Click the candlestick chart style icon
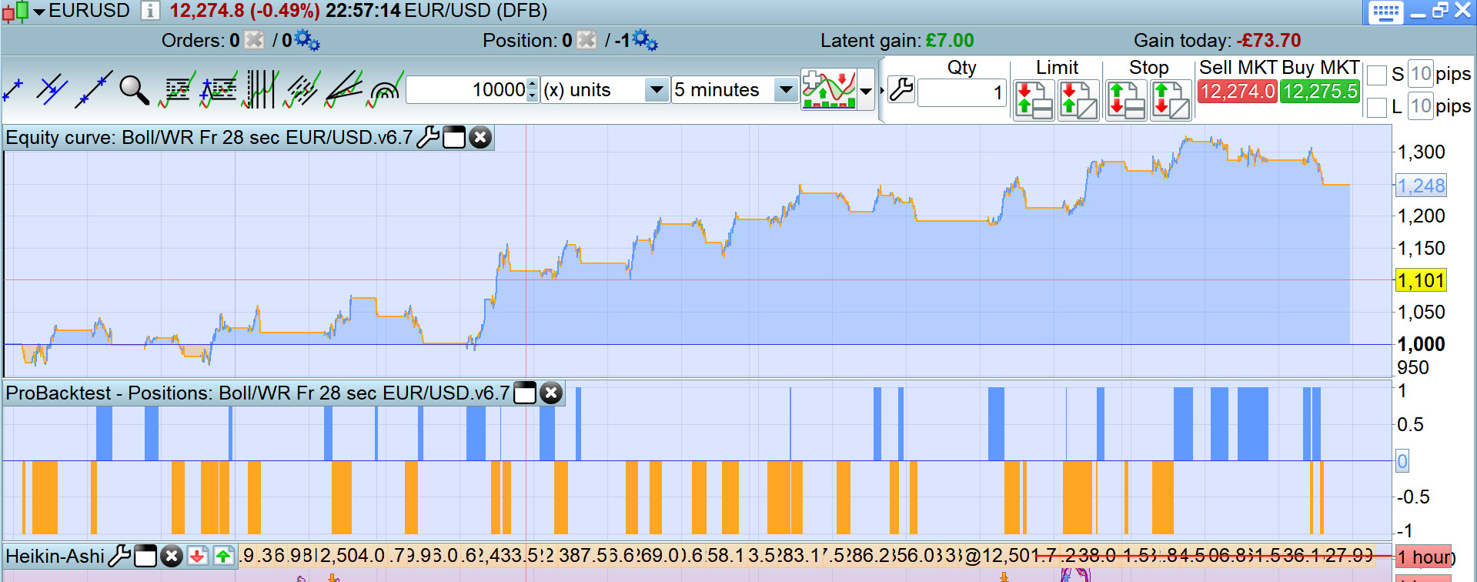Image resolution: width=1477 pixels, height=582 pixels. pyautogui.click(x=15, y=12)
